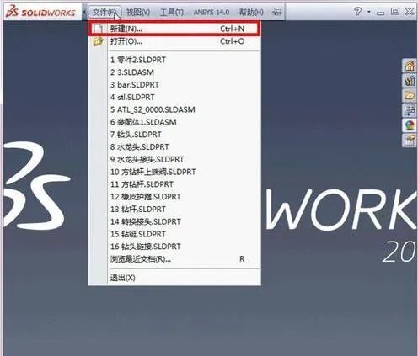The height and width of the screenshot is (356, 418).
Task: Click the SolidWorks logo in title bar
Action: 41,12
